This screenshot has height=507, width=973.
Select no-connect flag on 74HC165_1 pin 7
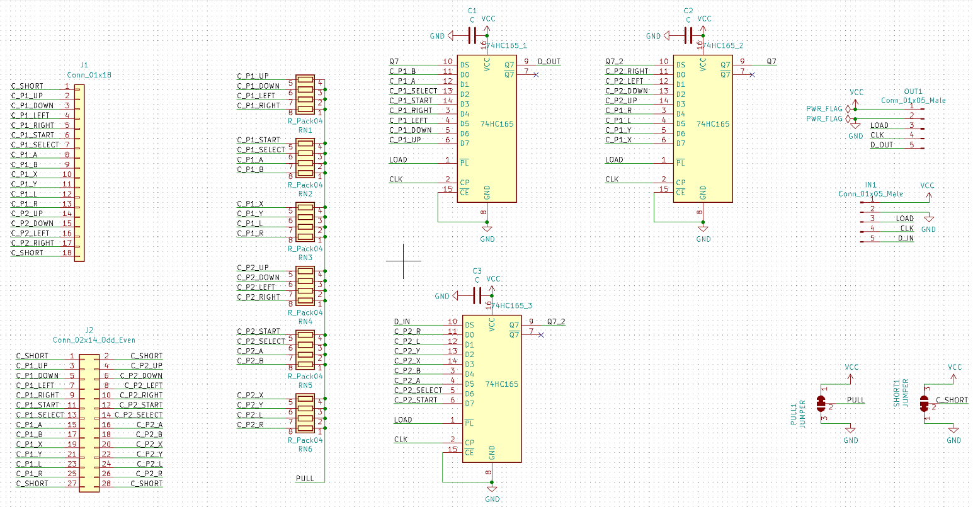click(x=536, y=75)
